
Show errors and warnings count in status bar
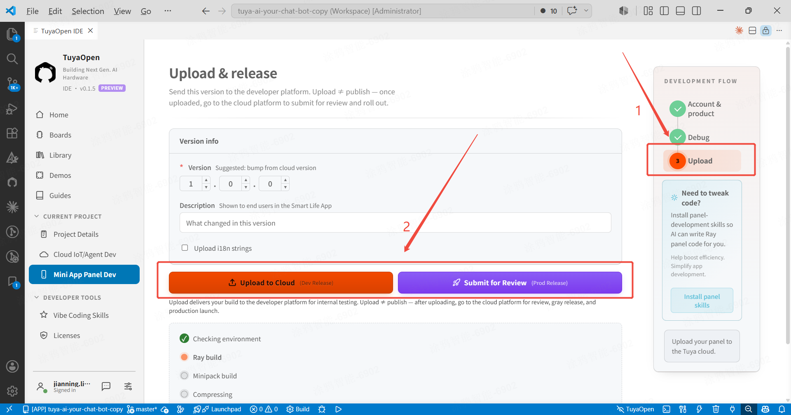[264, 409]
